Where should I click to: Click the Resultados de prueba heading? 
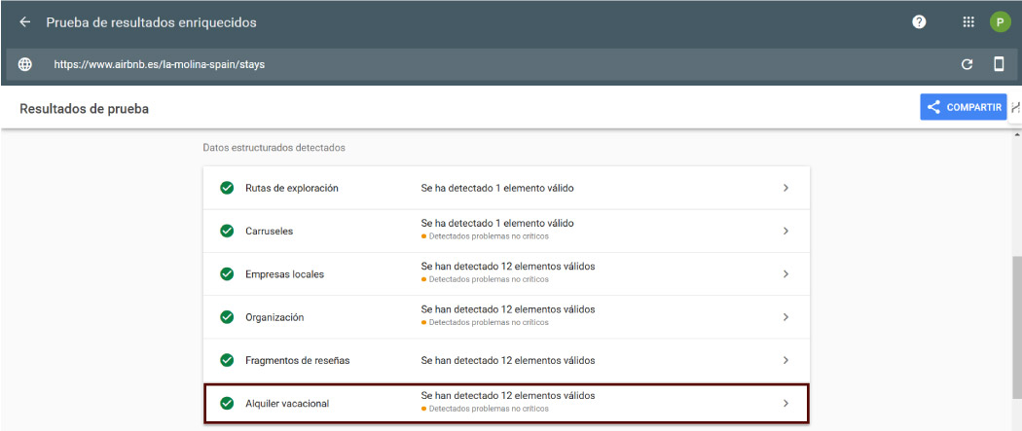pyautogui.click(x=84, y=109)
